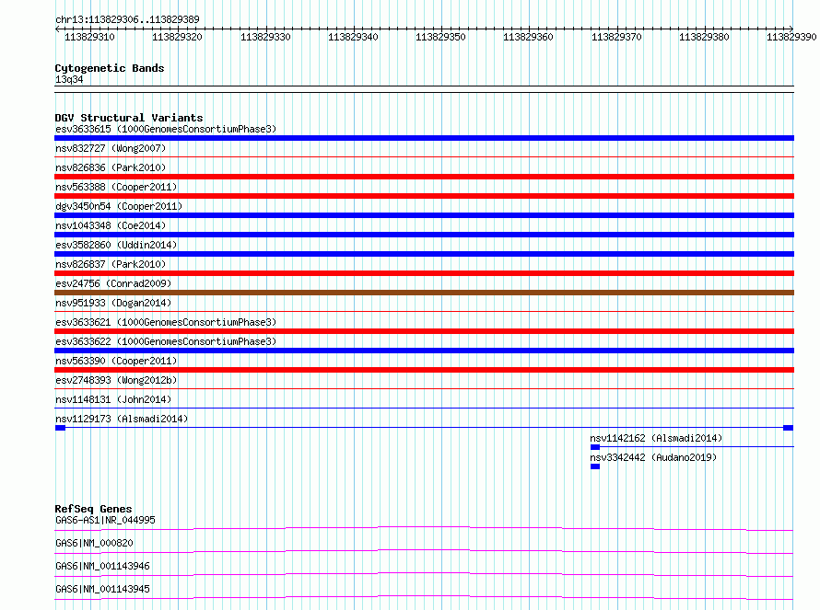Open variant nsv563390 (Cooper2011)
The image size is (820, 610).
click(116, 361)
